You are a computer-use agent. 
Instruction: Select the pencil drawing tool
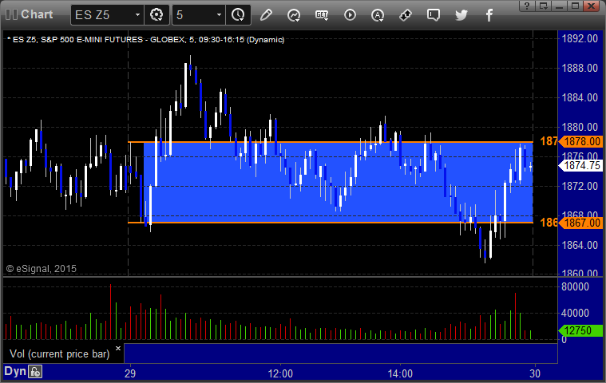(266, 15)
